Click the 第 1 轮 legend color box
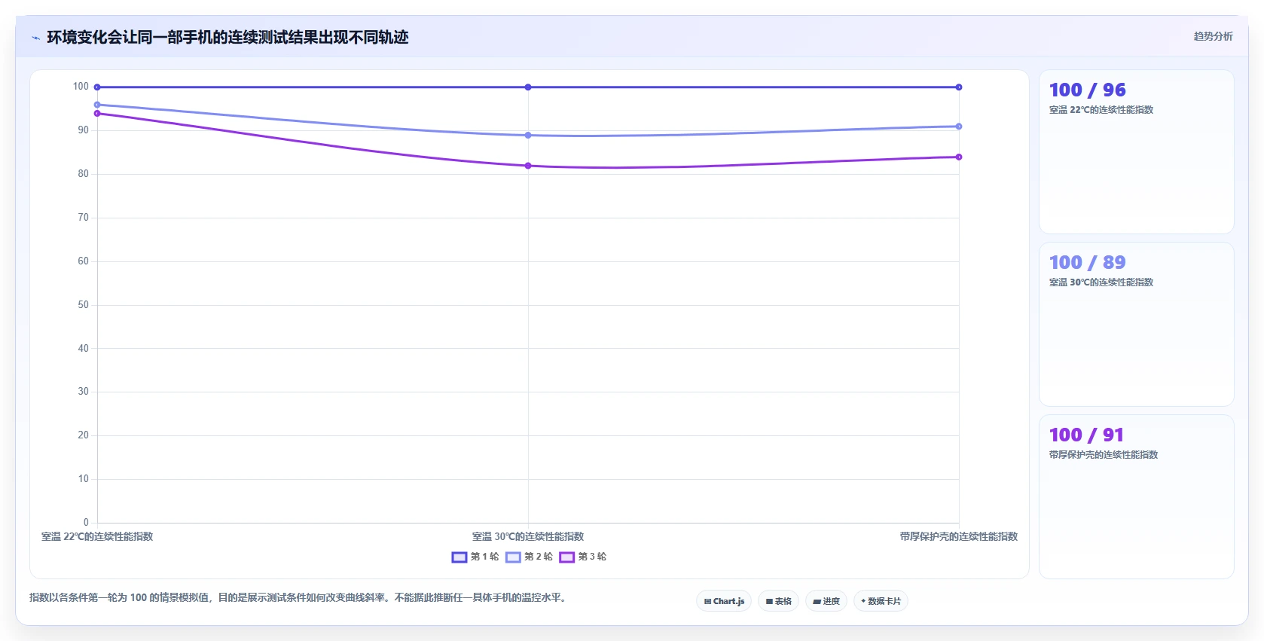 459,557
